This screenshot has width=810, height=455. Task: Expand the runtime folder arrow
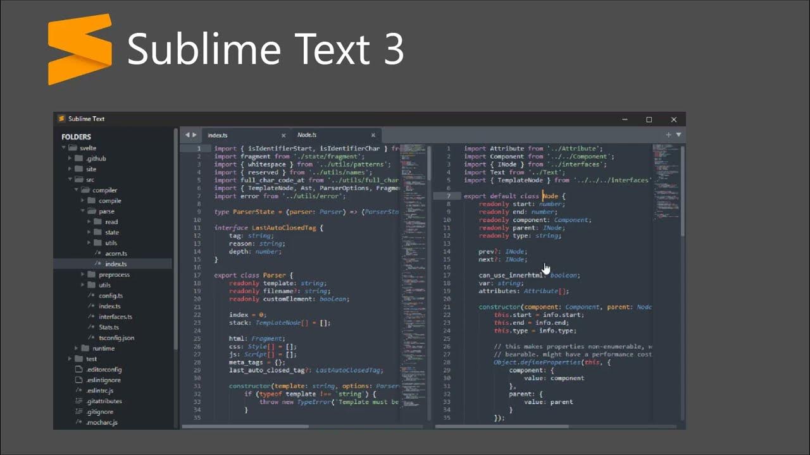click(77, 348)
